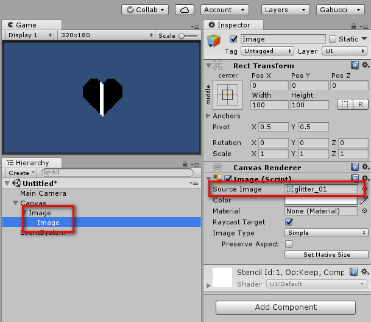Screen dimensions: 371x322
Task: Click the GameObject cube icon in Inspector
Action: tap(214, 41)
